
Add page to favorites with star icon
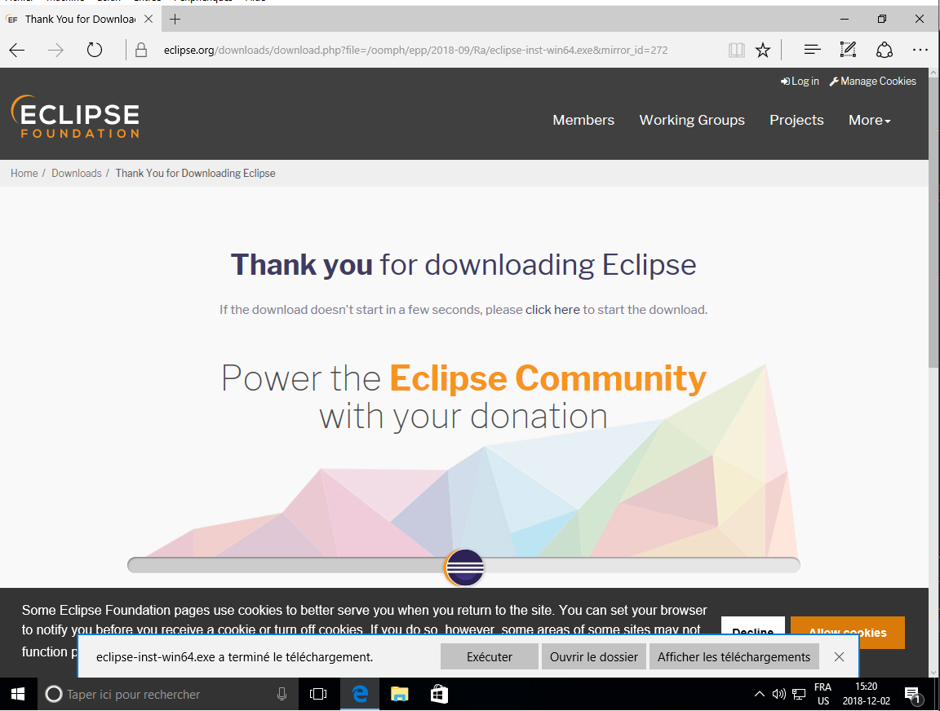point(763,50)
